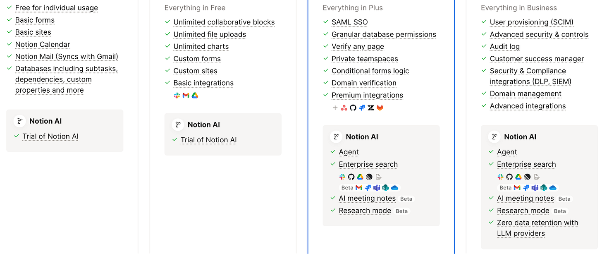The height and width of the screenshot is (254, 602).
Task: Click Jira icon in Everything in Business column
Action: [526, 188]
